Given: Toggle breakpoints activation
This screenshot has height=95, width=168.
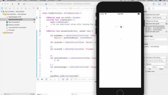Looking at the screenshot, I should [42, 79].
